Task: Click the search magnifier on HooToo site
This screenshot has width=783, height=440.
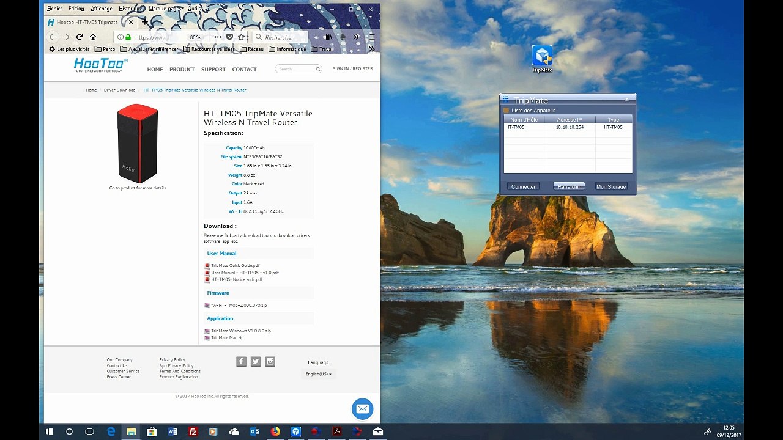Action: 318,69
